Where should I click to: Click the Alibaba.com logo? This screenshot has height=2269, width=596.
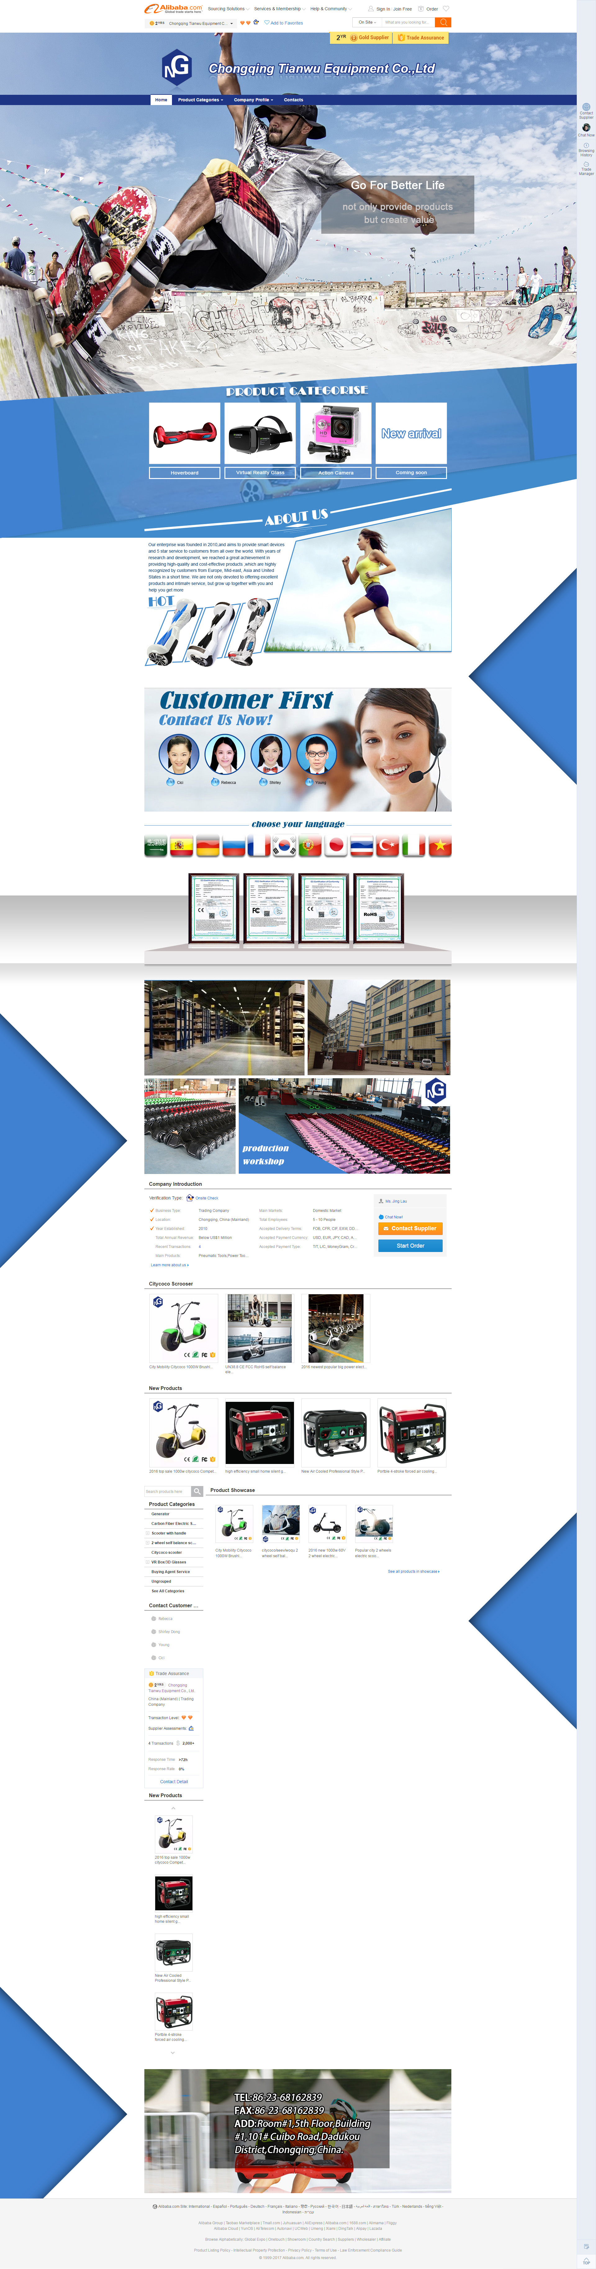173,8
